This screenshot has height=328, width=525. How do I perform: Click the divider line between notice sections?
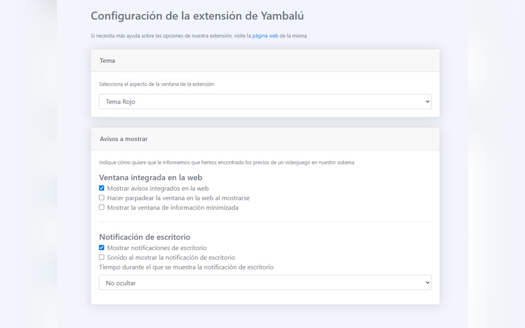click(265, 222)
